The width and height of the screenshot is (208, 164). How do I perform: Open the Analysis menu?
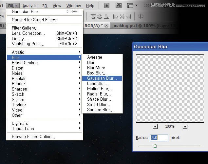tap(30, 6)
